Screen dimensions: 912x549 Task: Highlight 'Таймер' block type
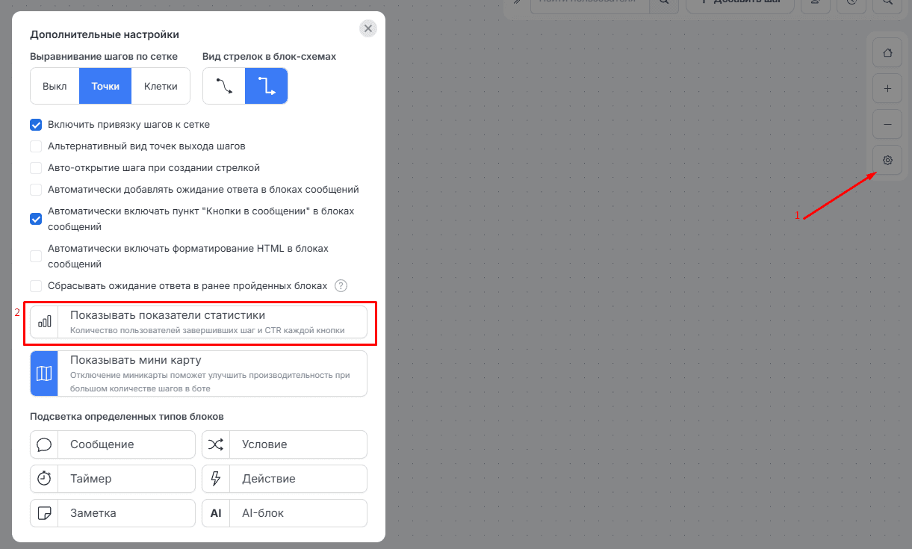tap(113, 479)
